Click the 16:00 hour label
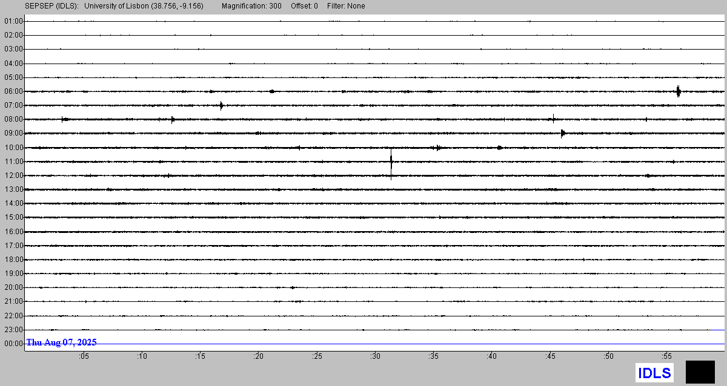 13,232
